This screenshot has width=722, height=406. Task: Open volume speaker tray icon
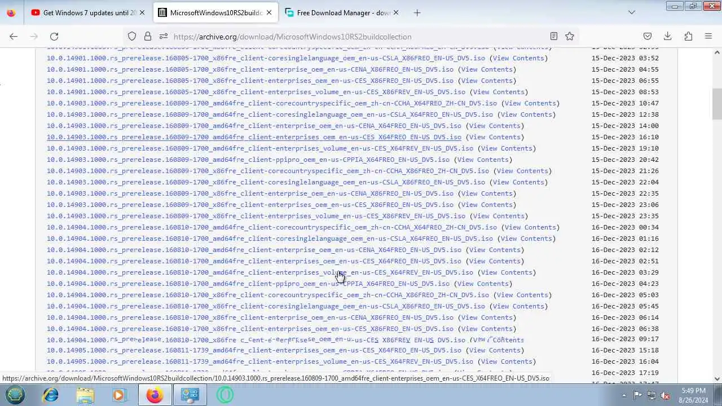666,395
